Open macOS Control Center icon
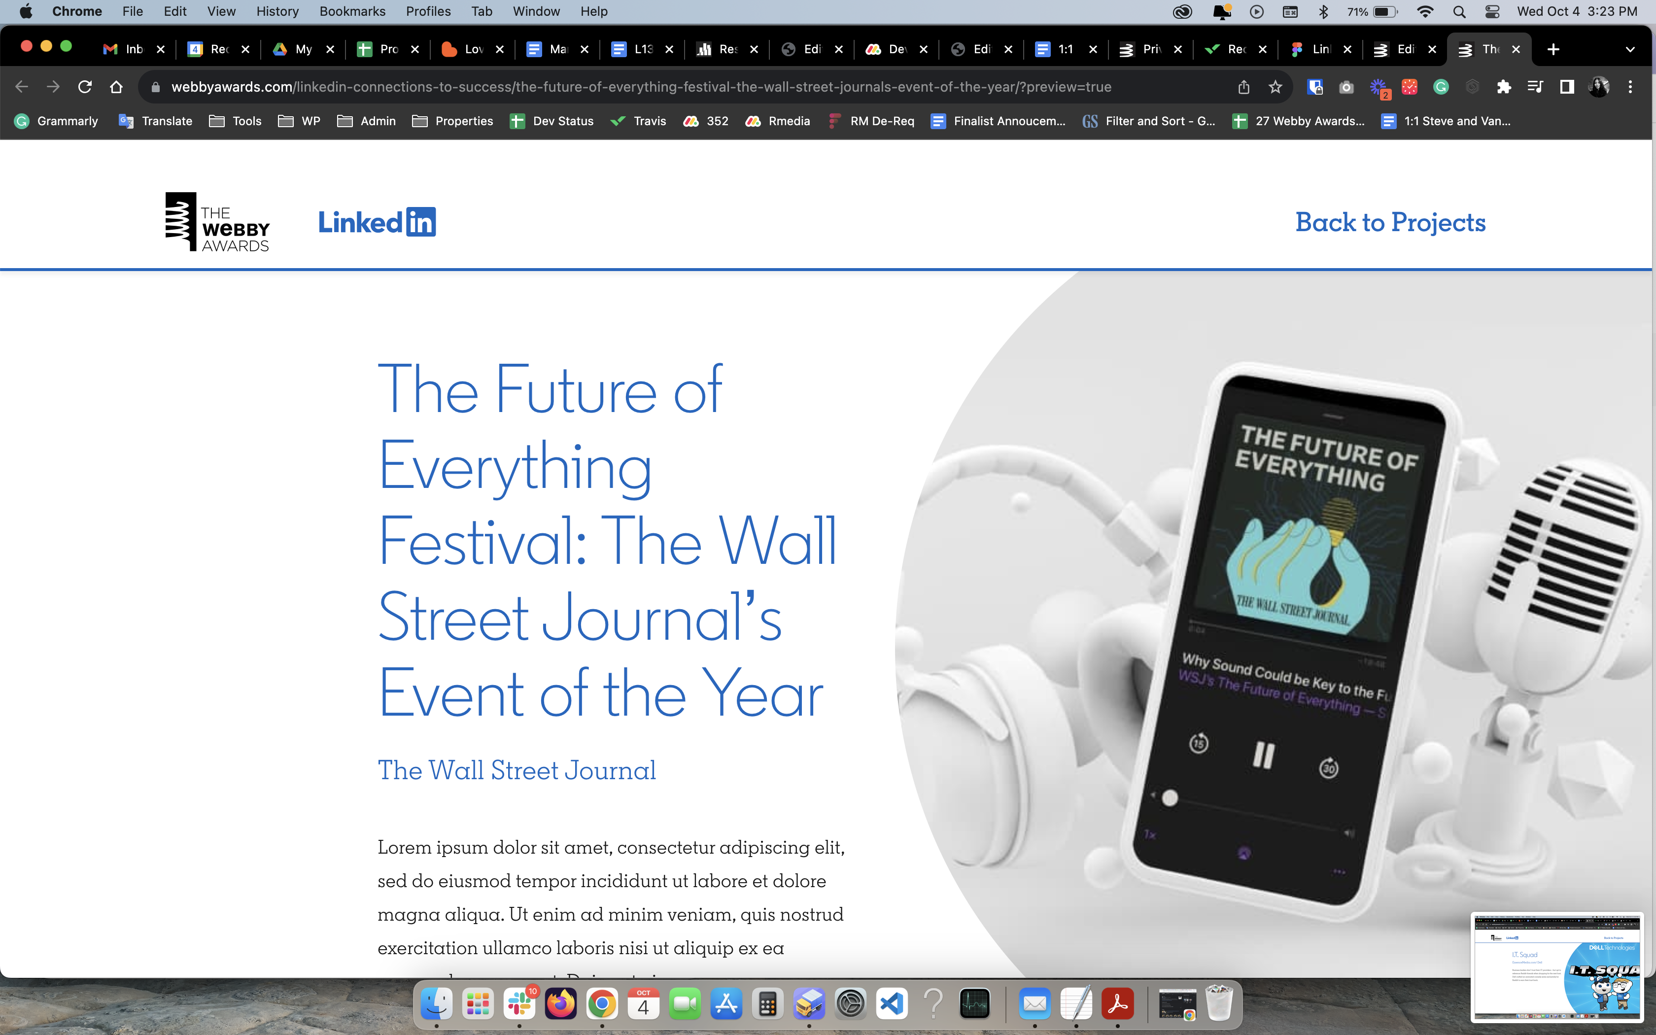 [x=1492, y=12]
